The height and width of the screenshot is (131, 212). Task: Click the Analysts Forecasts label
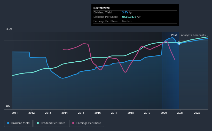193,35
